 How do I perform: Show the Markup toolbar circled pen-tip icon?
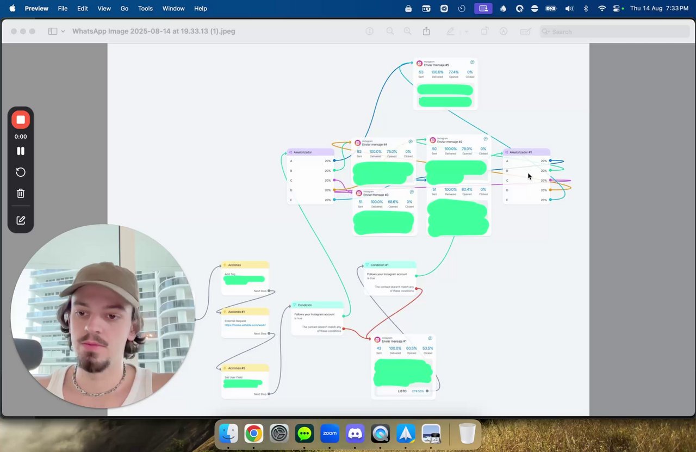504,32
